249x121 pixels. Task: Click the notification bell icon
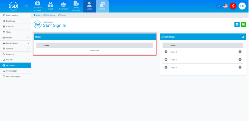(219, 6)
